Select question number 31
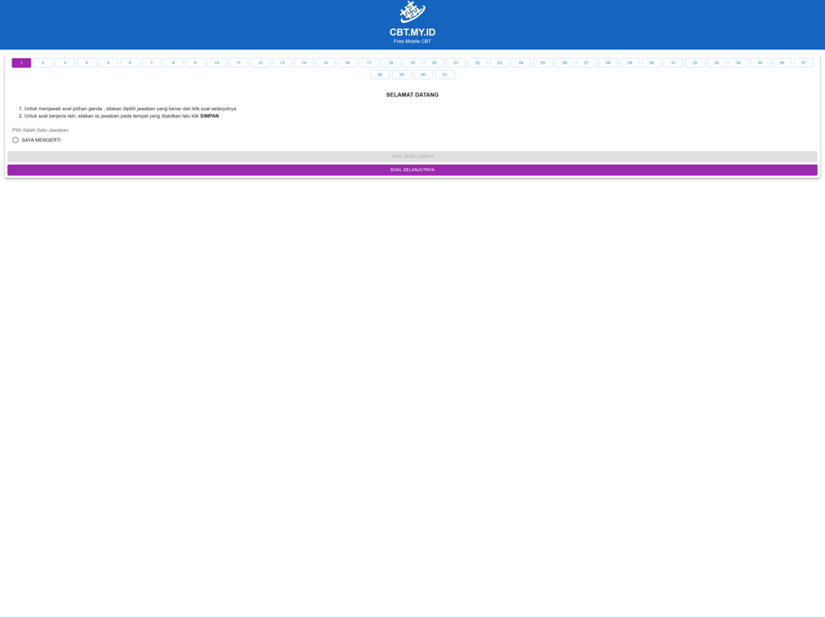This screenshot has width=825, height=618. (x=673, y=63)
